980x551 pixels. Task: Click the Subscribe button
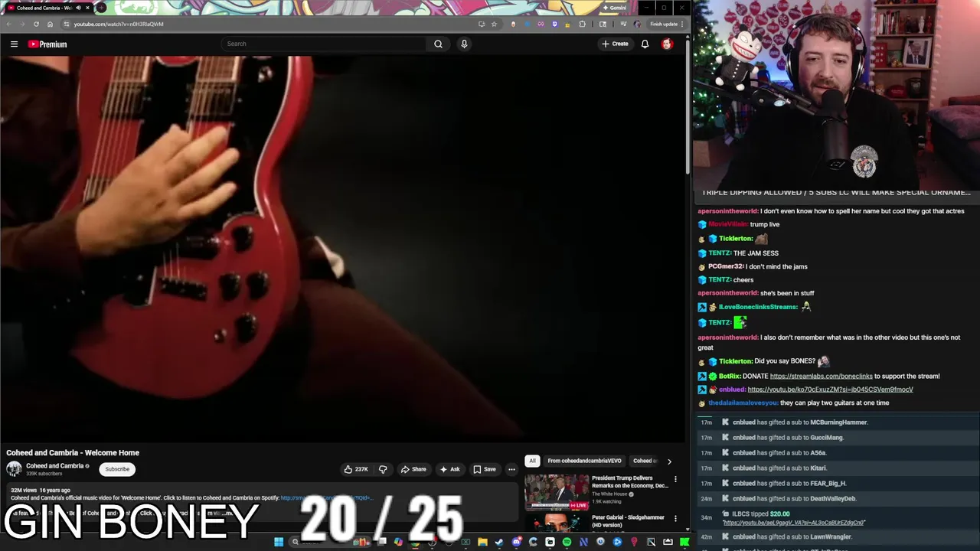[117, 469]
